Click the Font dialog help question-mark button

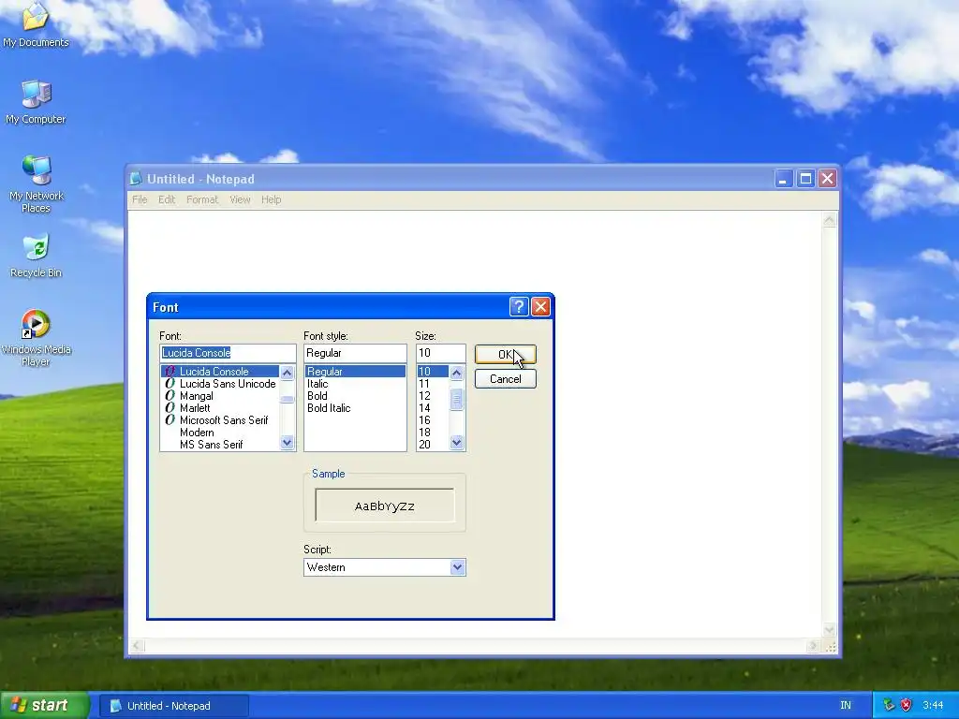coord(519,306)
